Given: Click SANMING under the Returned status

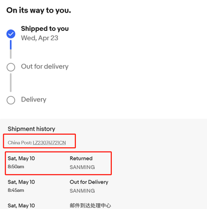Looking at the screenshot, I should (82, 167).
